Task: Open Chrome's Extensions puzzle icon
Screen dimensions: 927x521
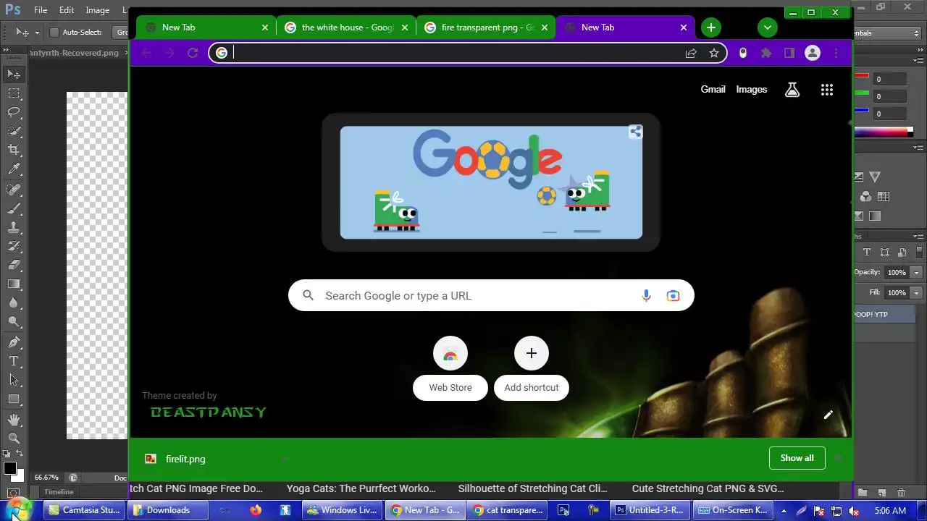Action: tap(766, 53)
